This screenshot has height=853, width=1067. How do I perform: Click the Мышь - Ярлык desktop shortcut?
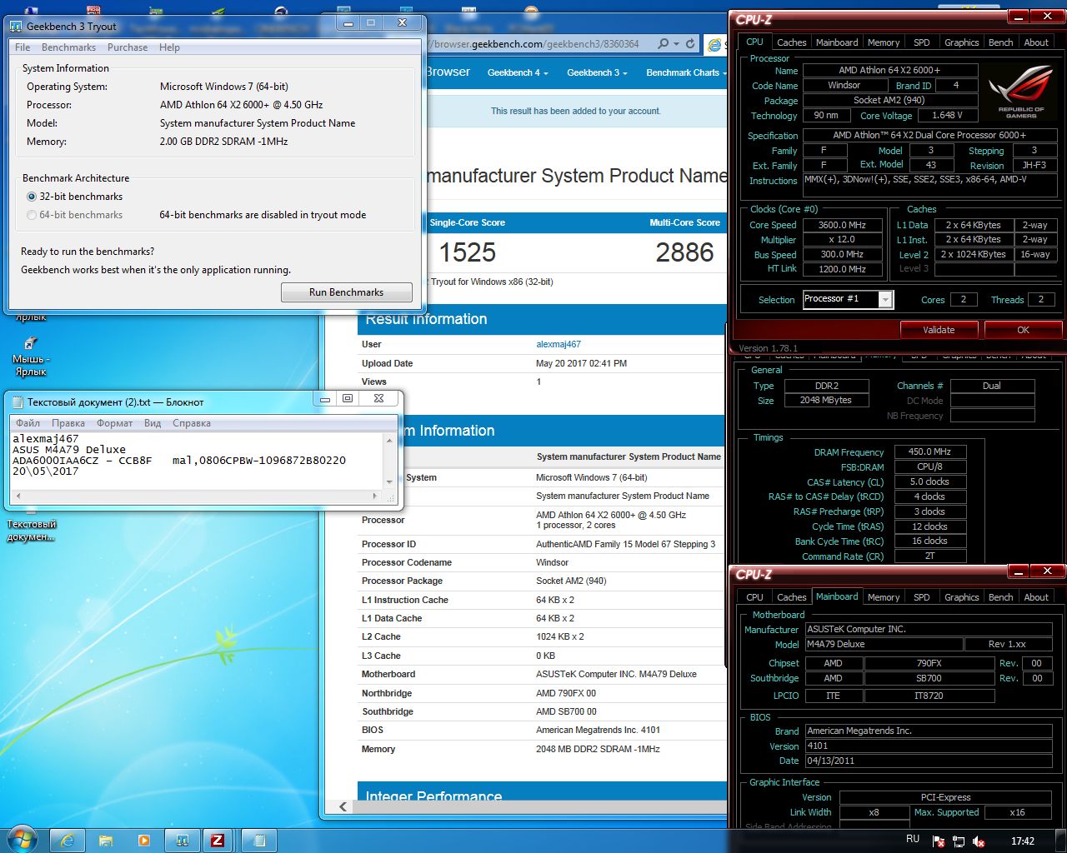click(x=30, y=356)
